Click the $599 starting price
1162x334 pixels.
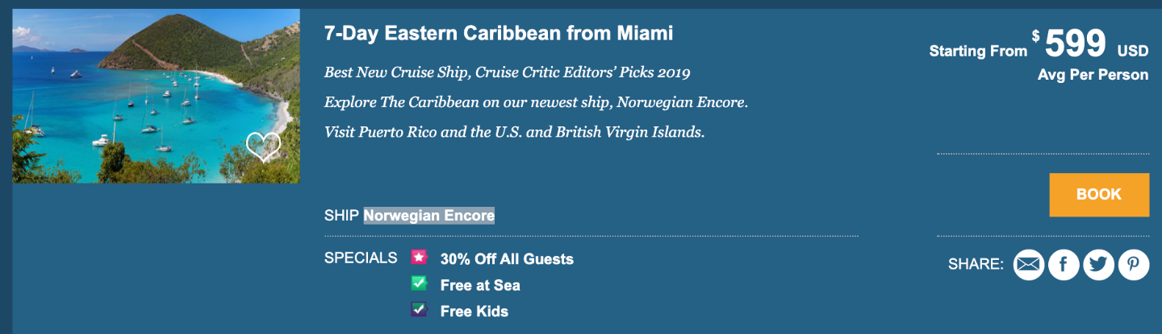coord(1075,45)
